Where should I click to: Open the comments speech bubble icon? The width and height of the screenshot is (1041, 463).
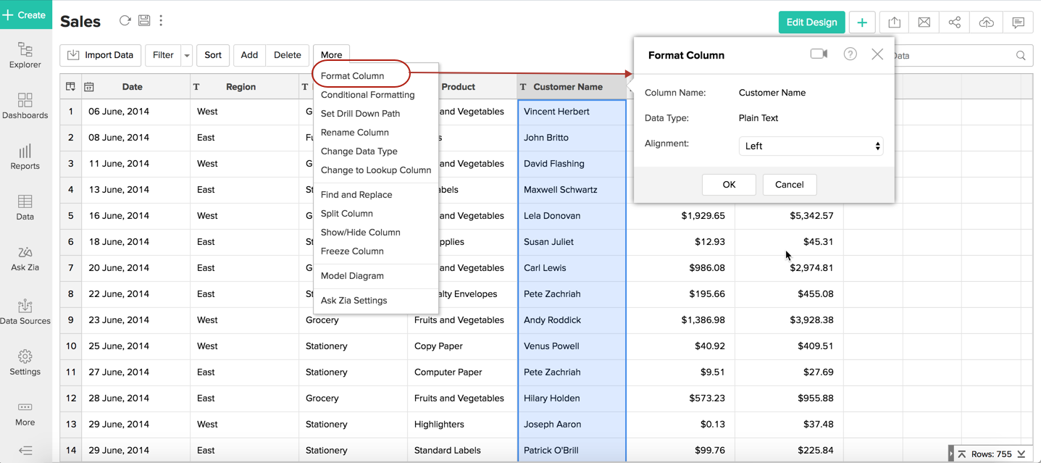pos(1018,22)
